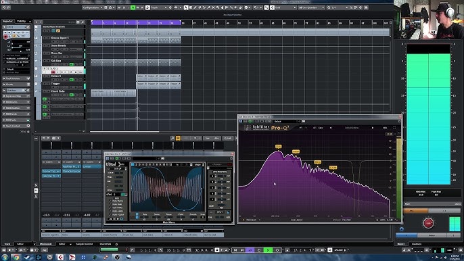Stop playback with the Stop button

pyautogui.click(x=259, y=250)
